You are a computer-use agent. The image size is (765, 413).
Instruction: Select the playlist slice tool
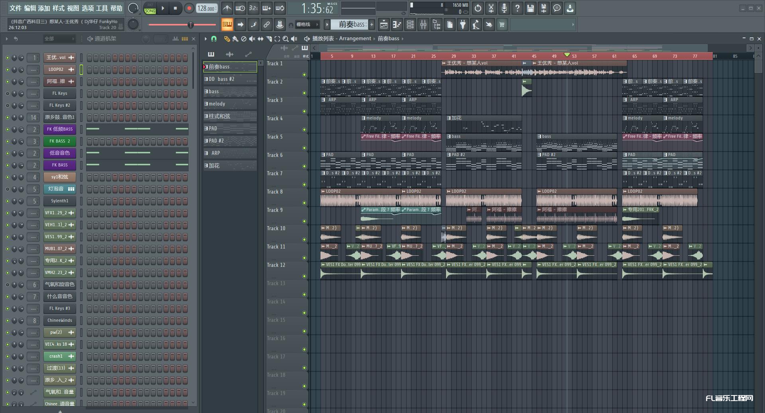(x=269, y=39)
